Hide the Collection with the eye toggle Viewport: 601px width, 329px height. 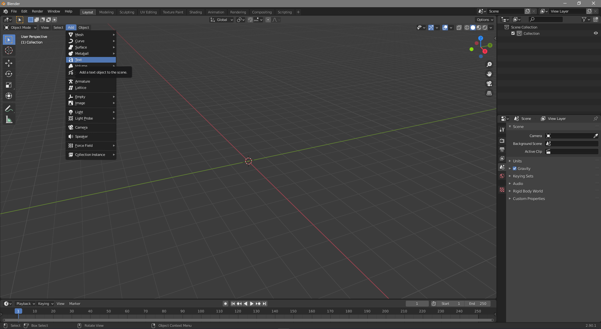click(596, 33)
